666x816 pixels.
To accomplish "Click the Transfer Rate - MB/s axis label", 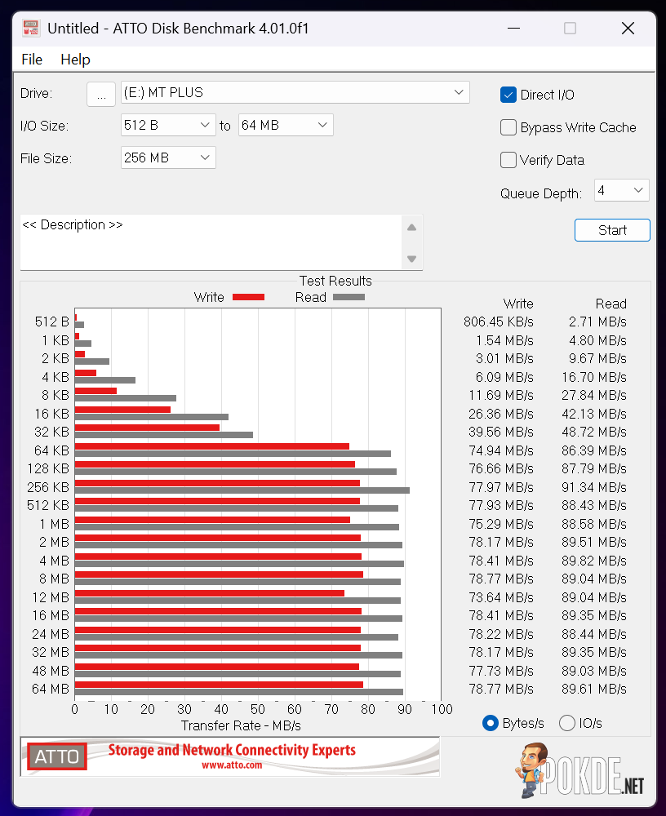I will click(x=241, y=725).
